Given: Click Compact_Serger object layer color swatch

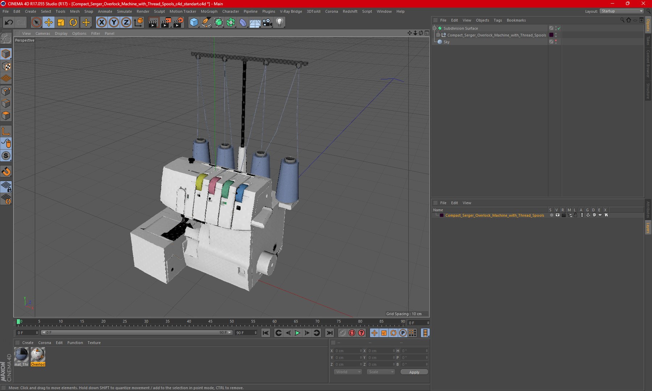Looking at the screenshot, I should coord(551,35).
